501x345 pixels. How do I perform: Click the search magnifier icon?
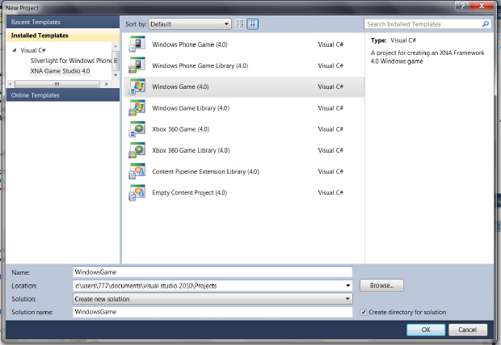486,24
